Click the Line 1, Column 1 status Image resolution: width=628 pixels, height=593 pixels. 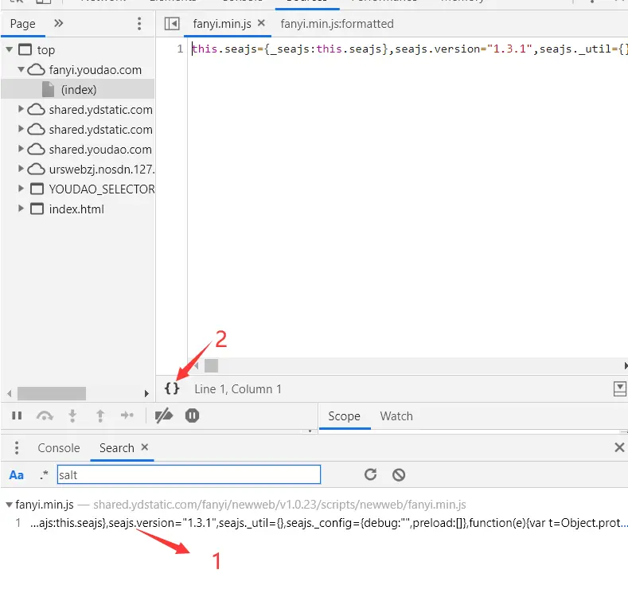238,389
